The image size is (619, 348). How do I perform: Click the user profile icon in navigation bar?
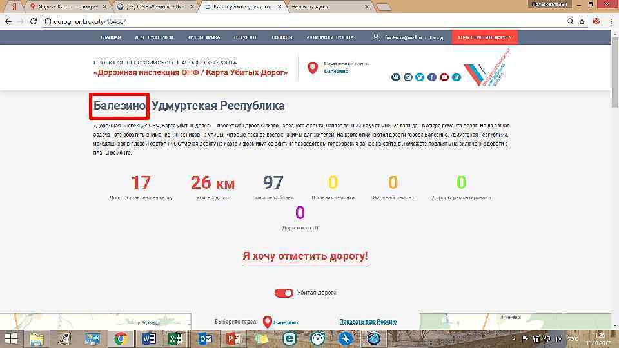click(376, 37)
